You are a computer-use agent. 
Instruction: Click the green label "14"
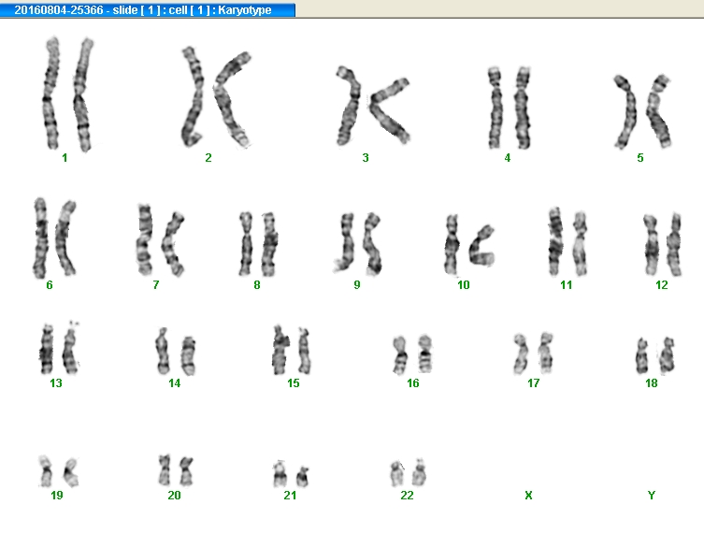point(174,383)
